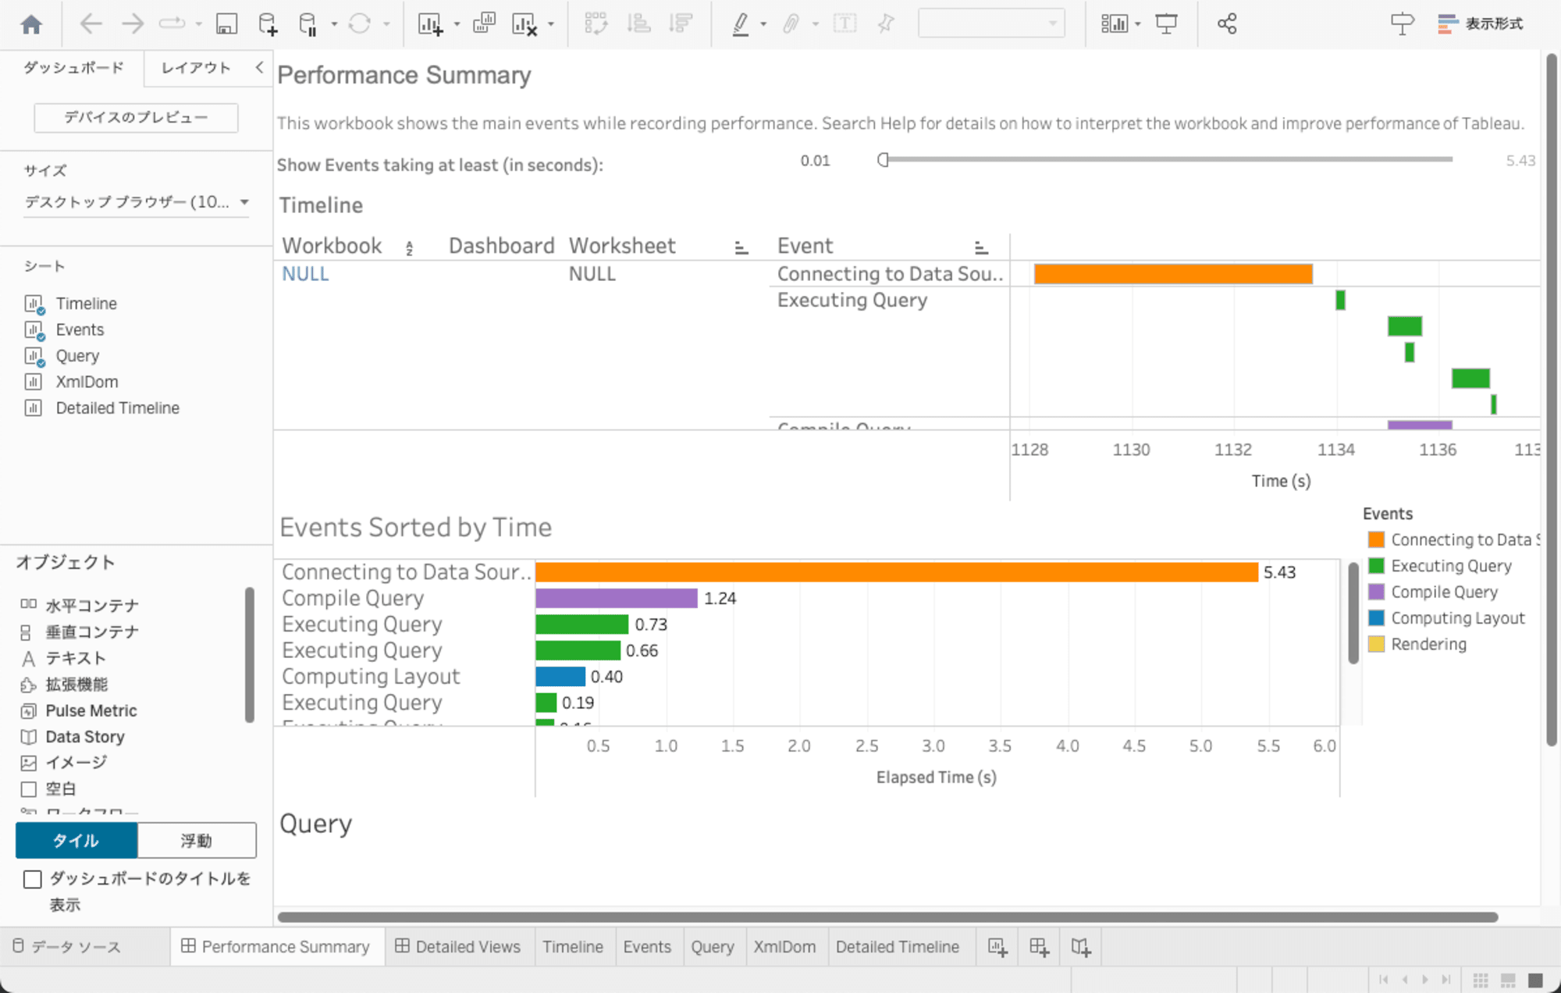Open the Query sheet tab at bottom
The width and height of the screenshot is (1561, 993).
point(713,947)
